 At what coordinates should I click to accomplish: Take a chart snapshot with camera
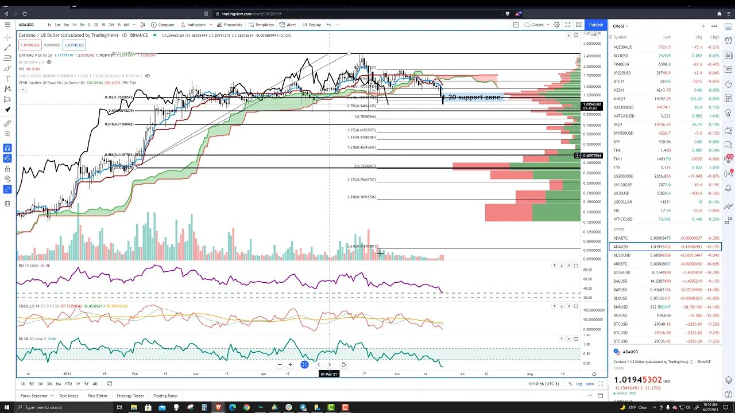(x=579, y=25)
